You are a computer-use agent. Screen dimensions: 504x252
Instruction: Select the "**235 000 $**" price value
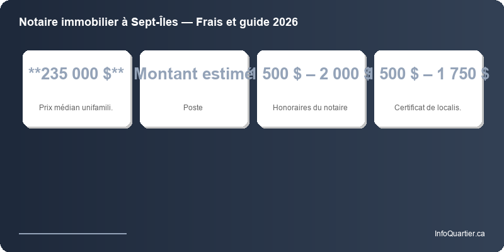coord(76,74)
